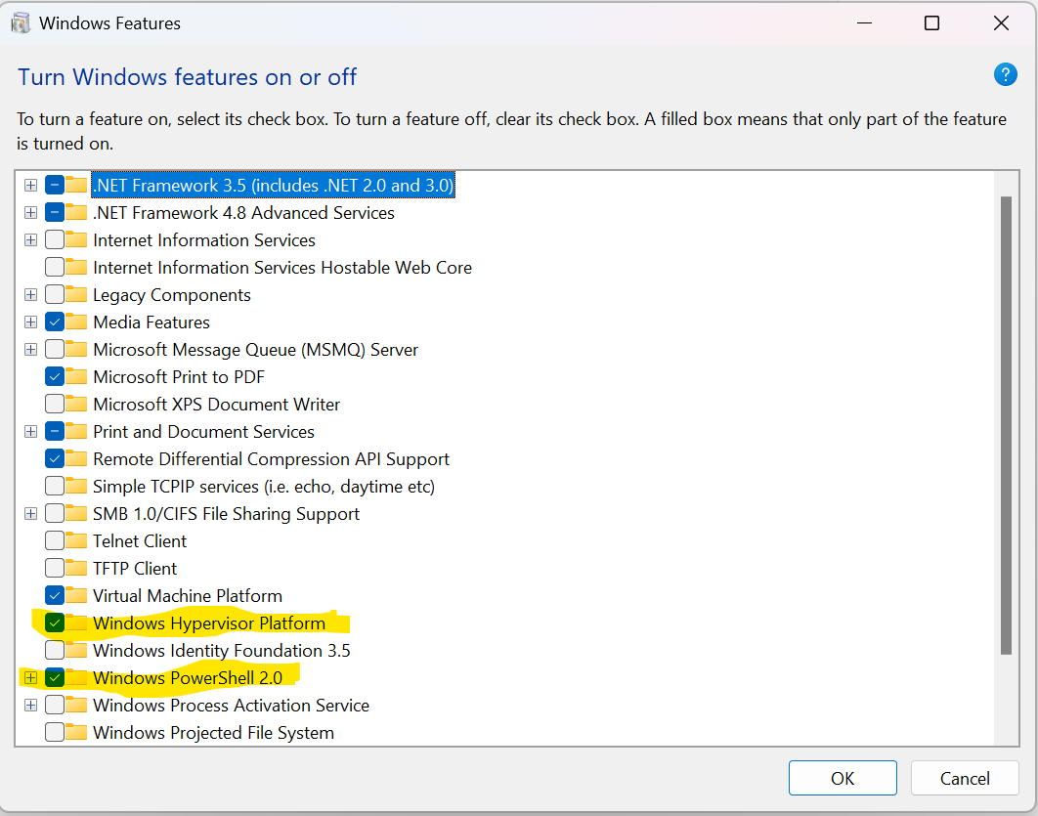The width and height of the screenshot is (1038, 816).
Task: Check the Simple TCPIP services box
Action: click(55, 486)
